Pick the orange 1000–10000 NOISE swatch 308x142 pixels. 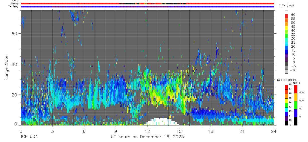click(x=295, y=97)
